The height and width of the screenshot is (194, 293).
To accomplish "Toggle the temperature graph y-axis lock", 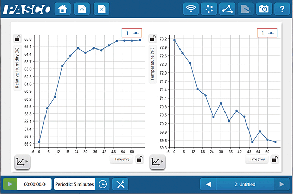I will coord(153,39).
